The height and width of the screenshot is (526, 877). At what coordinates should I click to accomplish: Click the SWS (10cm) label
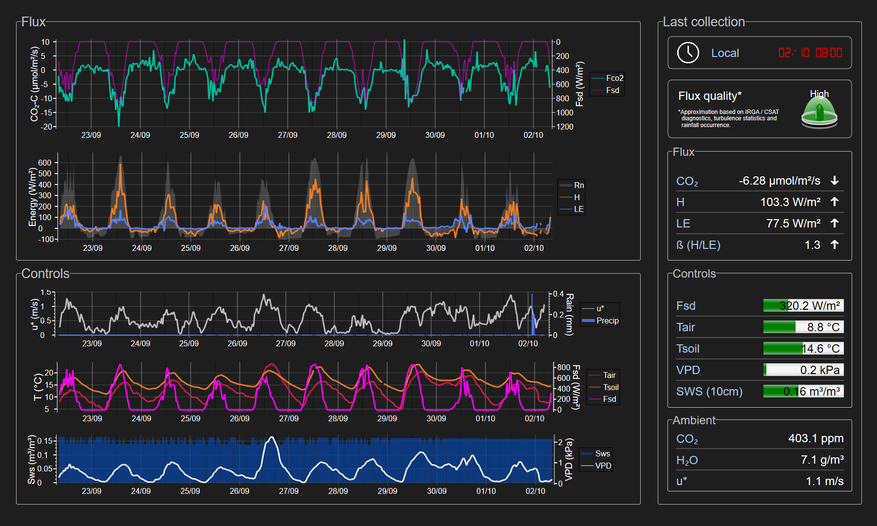[709, 392]
